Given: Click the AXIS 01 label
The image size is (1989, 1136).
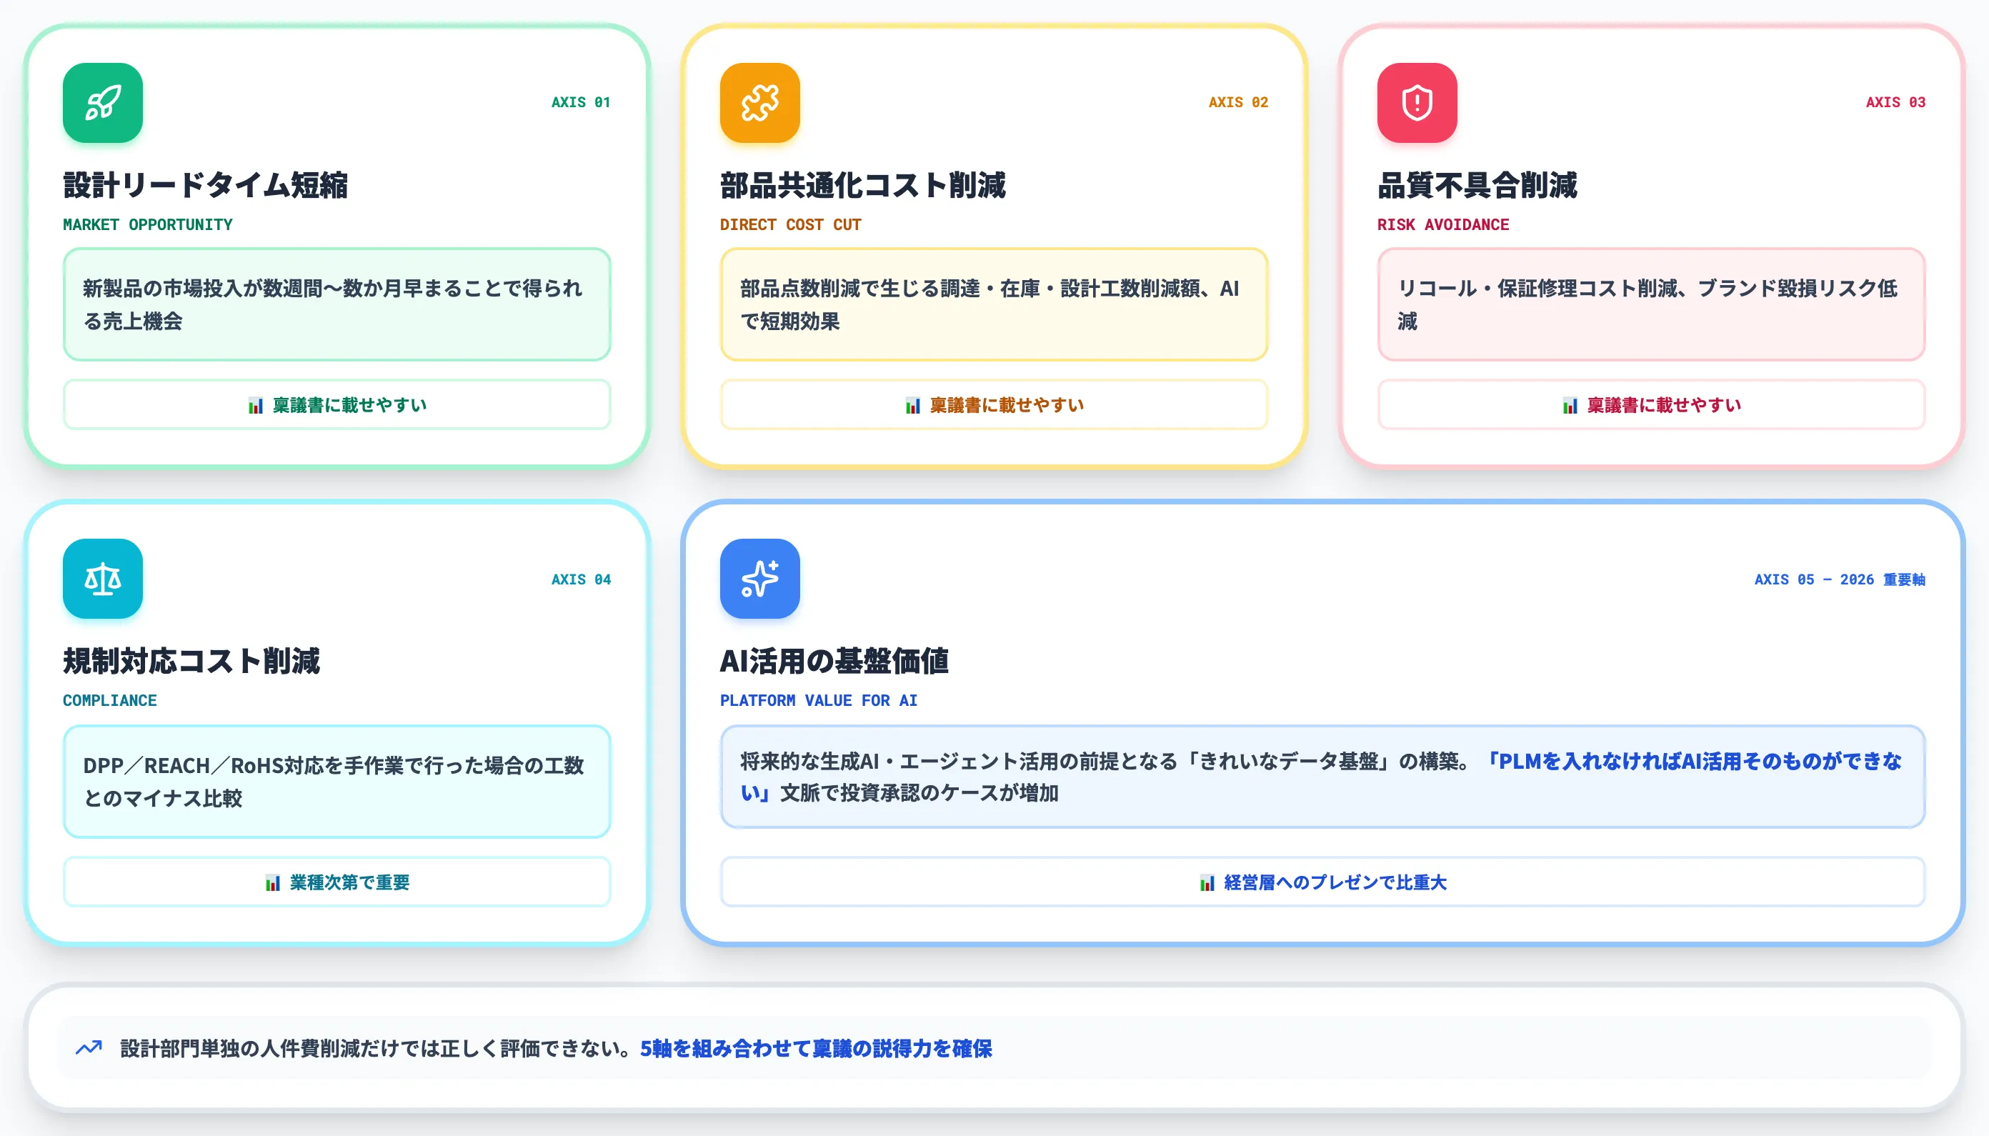Looking at the screenshot, I should 580,102.
